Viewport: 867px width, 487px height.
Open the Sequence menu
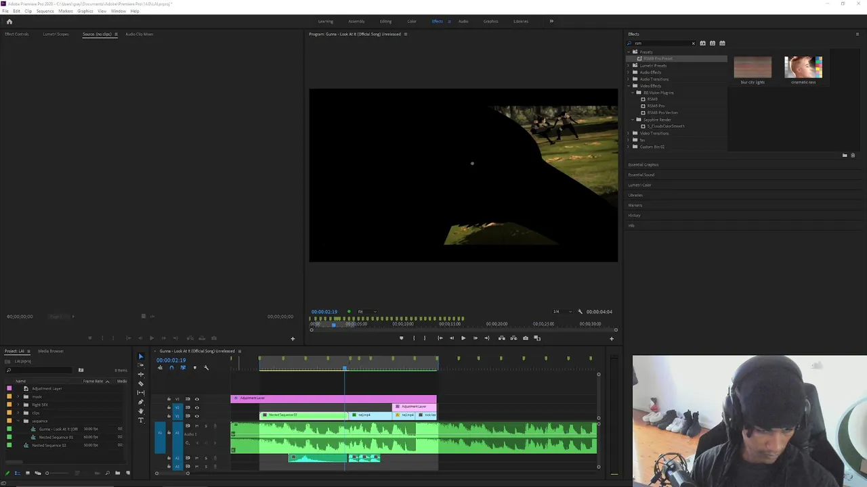[45, 11]
